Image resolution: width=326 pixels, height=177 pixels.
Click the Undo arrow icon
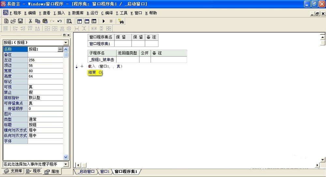(x=60, y=21)
